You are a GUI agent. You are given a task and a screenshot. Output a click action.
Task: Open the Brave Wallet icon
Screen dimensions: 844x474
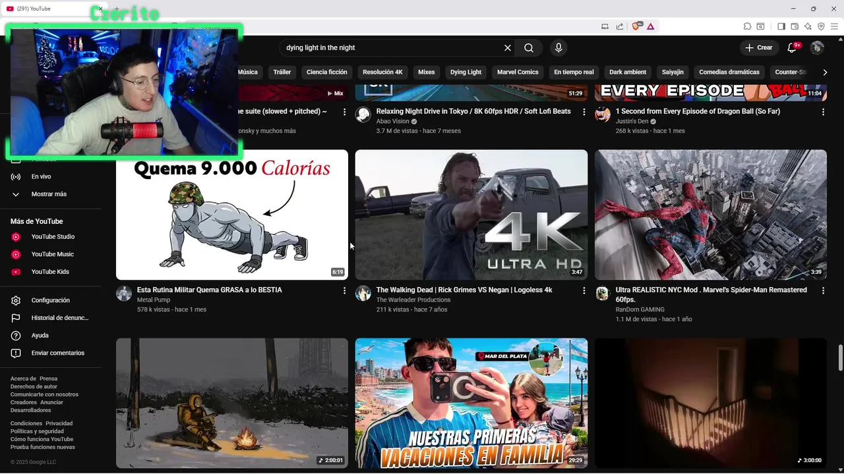click(x=795, y=26)
